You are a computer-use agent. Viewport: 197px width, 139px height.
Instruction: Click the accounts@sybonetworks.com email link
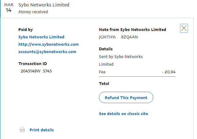click(x=47, y=52)
